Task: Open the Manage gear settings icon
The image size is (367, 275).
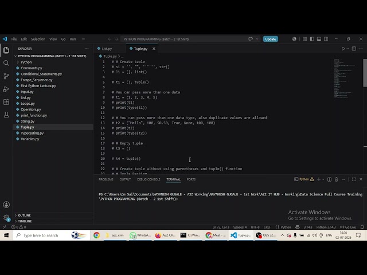Action: coord(6,218)
